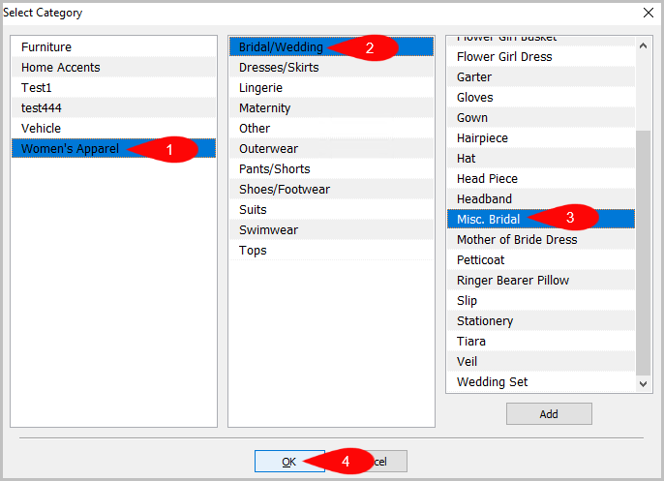Select Misc. Bridal item
The image size is (664, 481).
541,219
